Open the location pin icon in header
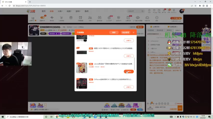This screenshot has width=213, height=119. click(174, 10)
